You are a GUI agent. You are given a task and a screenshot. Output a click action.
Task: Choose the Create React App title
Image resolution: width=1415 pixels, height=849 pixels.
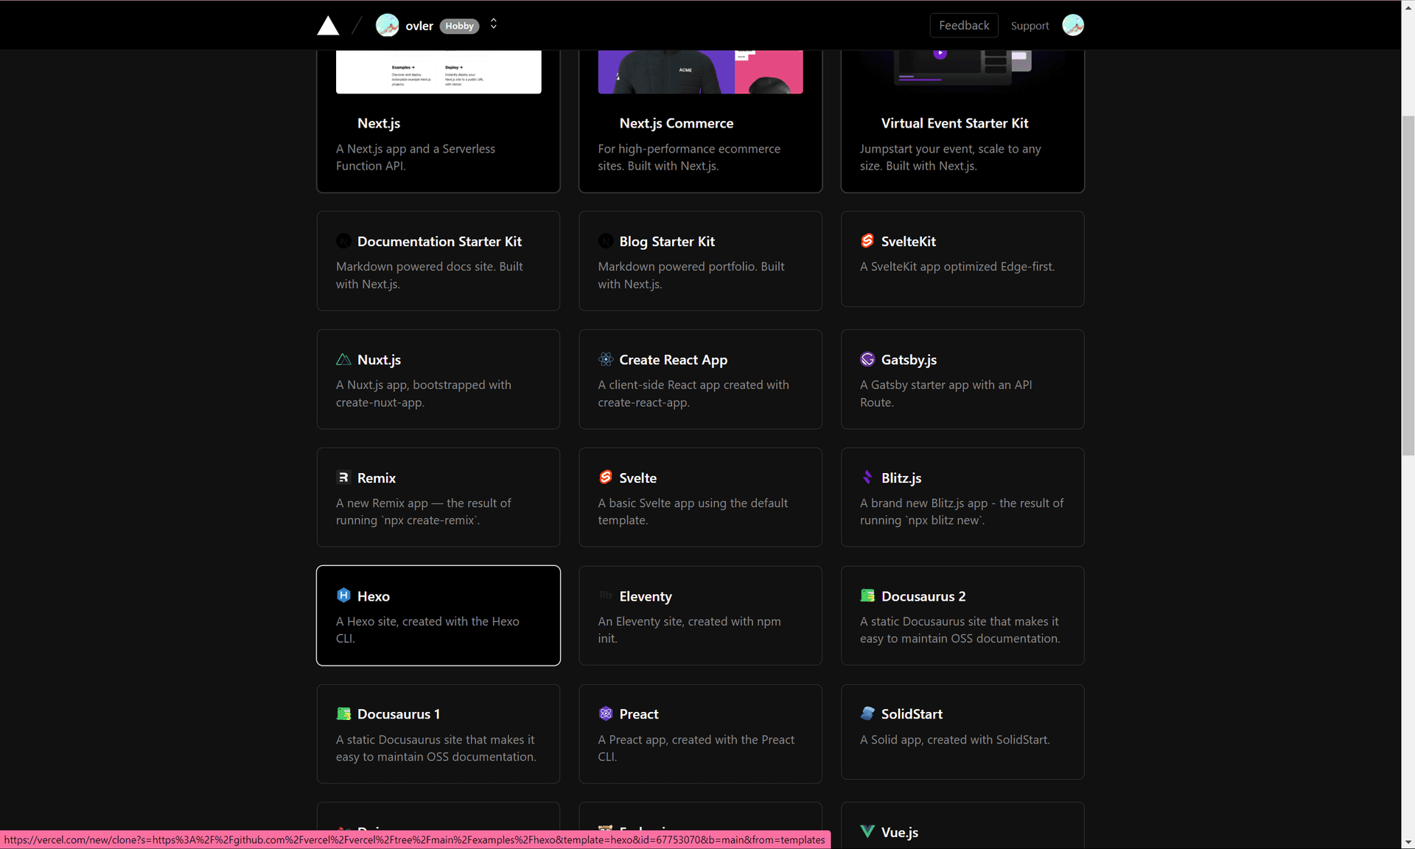(673, 360)
